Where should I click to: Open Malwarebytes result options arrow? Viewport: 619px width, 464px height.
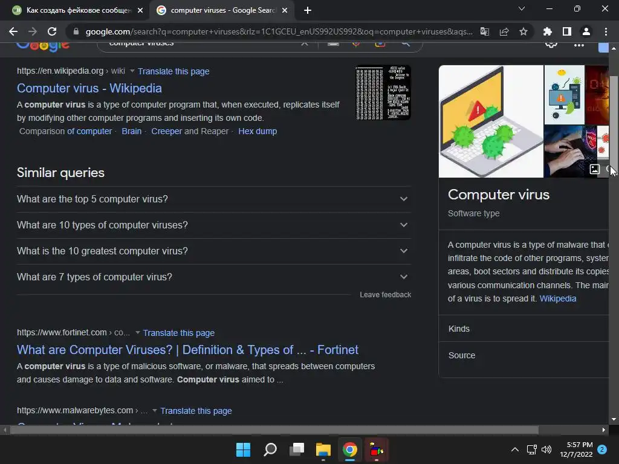click(x=155, y=410)
